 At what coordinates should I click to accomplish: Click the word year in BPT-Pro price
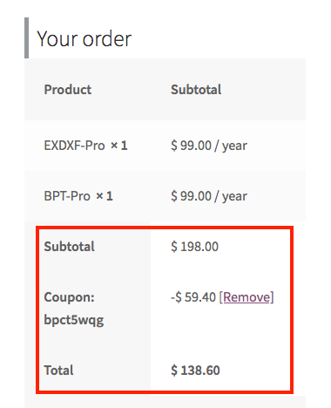[x=234, y=197]
